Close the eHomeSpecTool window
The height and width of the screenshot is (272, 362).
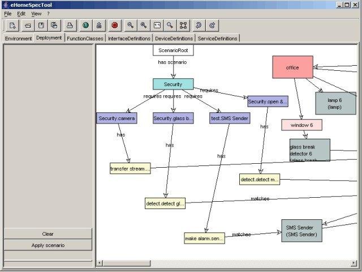pos(355,5)
